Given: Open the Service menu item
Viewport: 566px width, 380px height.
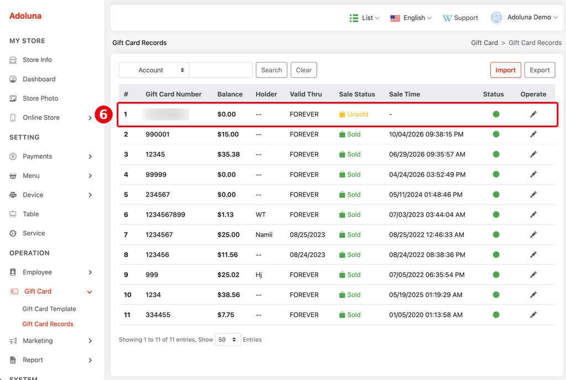Looking at the screenshot, I should pyautogui.click(x=34, y=233).
